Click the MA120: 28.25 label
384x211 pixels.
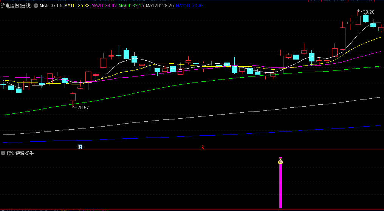pyautogui.click(x=159, y=6)
